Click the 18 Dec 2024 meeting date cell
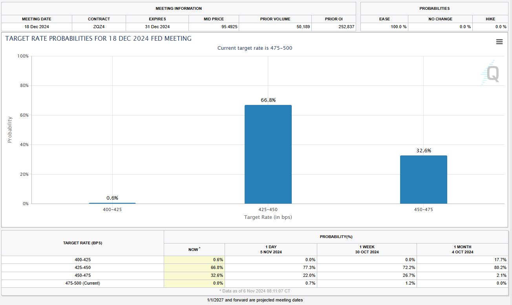The width and height of the screenshot is (512, 305). coord(37,27)
